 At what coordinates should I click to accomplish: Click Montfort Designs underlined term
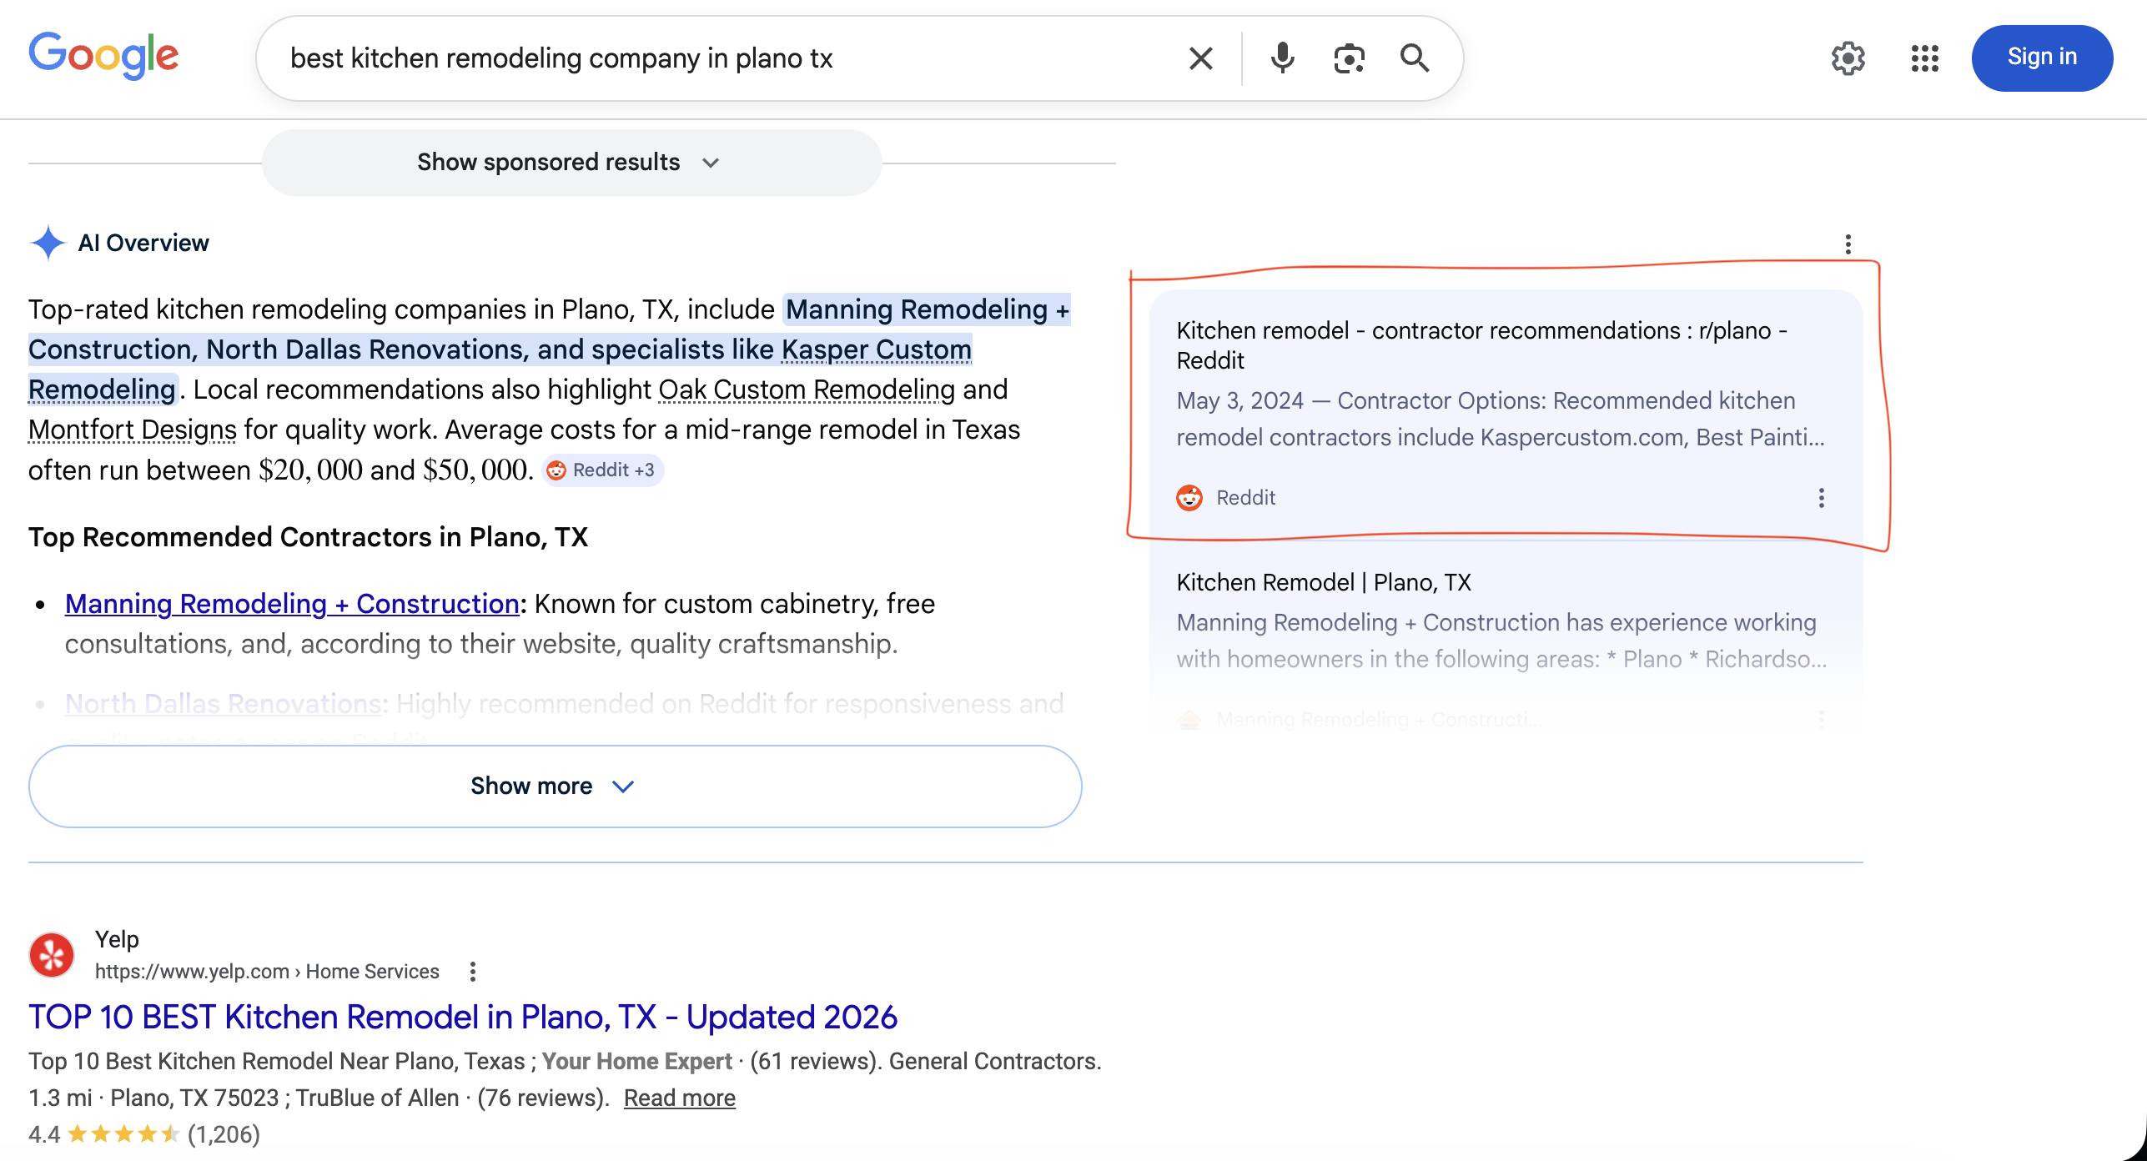[x=133, y=430]
